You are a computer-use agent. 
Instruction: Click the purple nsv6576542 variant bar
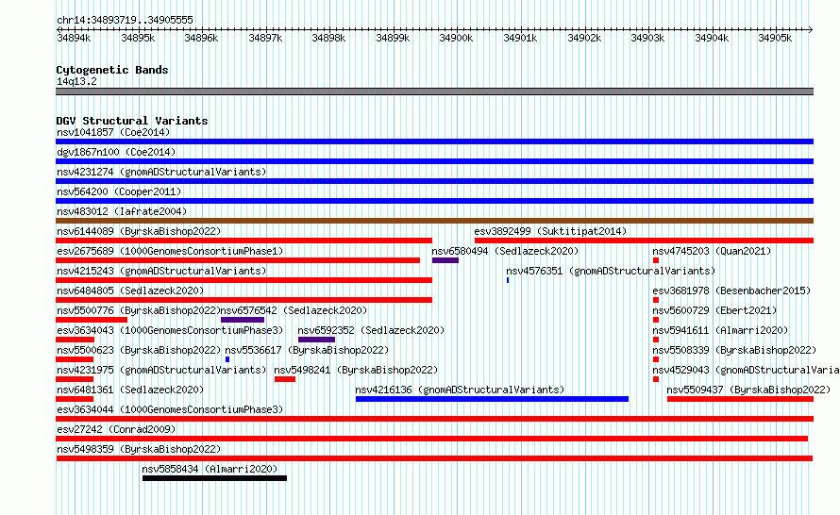[x=243, y=320]
